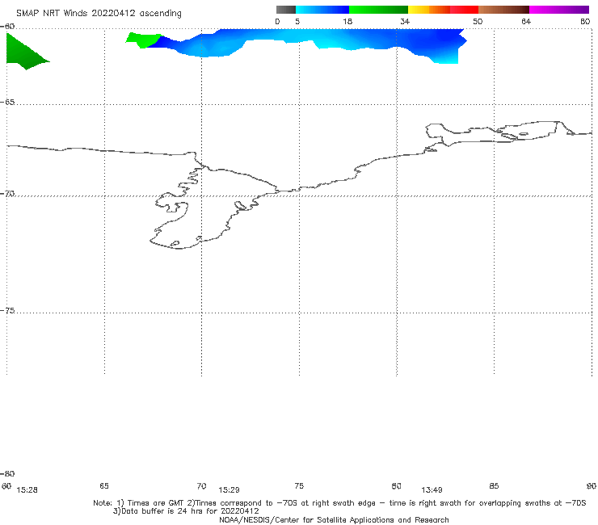The image size is (598, 525).
Task: Click the '85' longitude label on bottom axis
Action: tap(494, 485)
